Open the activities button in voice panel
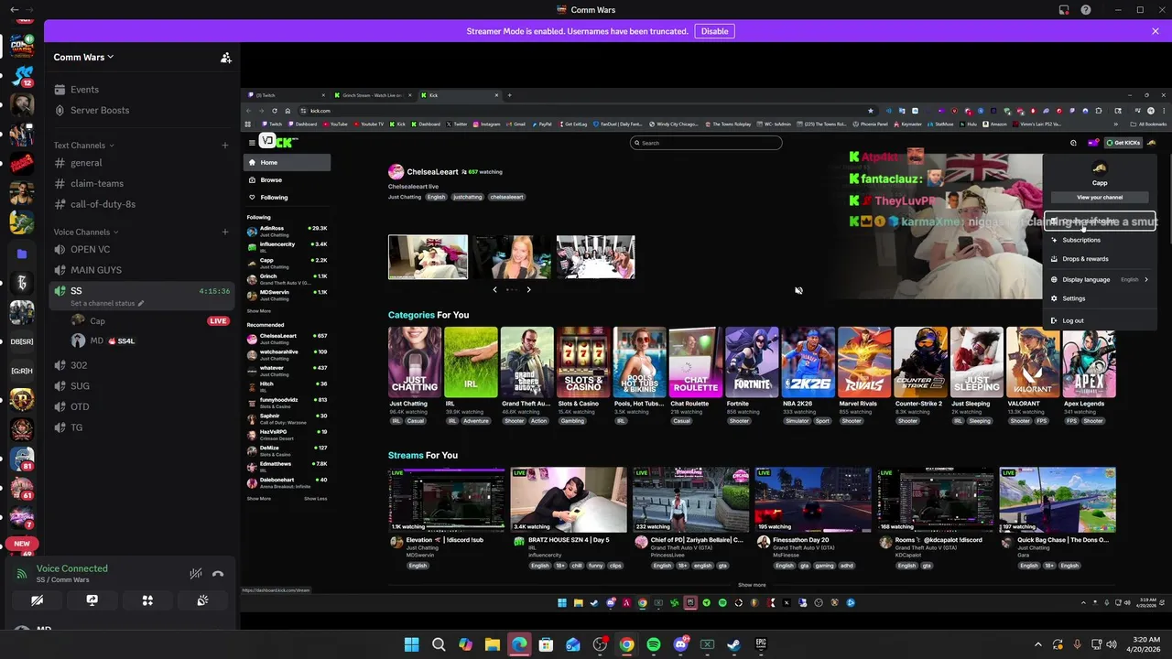 pos(147,600)
